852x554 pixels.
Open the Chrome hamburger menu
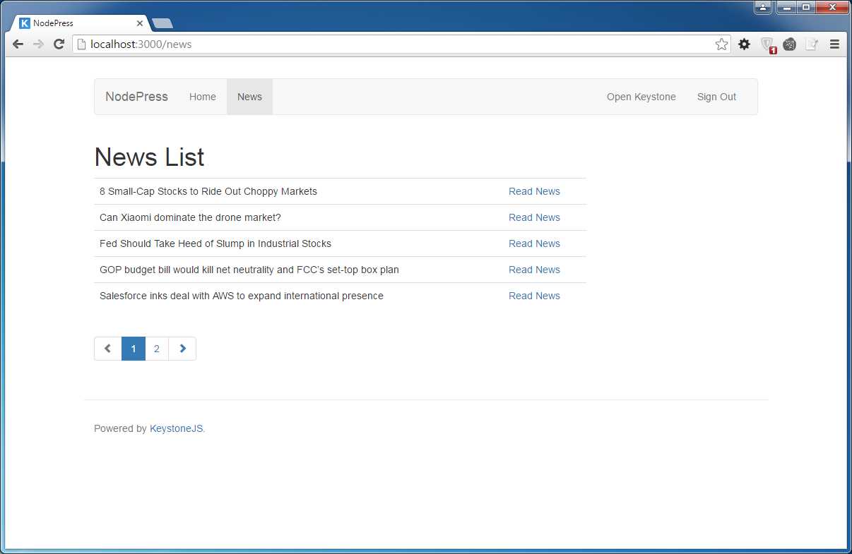(834, 44)
